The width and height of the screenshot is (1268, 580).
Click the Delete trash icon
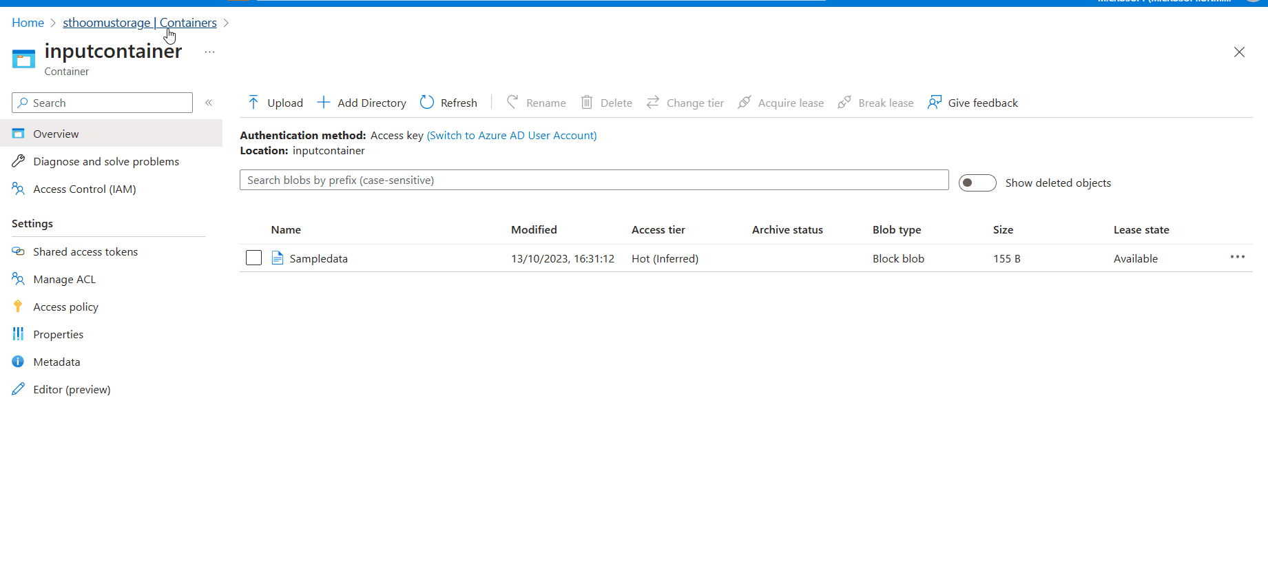tap(587, 103)
